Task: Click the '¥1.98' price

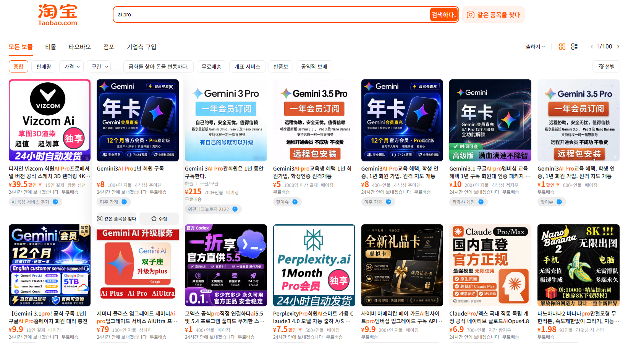Action: pos(547,329)
